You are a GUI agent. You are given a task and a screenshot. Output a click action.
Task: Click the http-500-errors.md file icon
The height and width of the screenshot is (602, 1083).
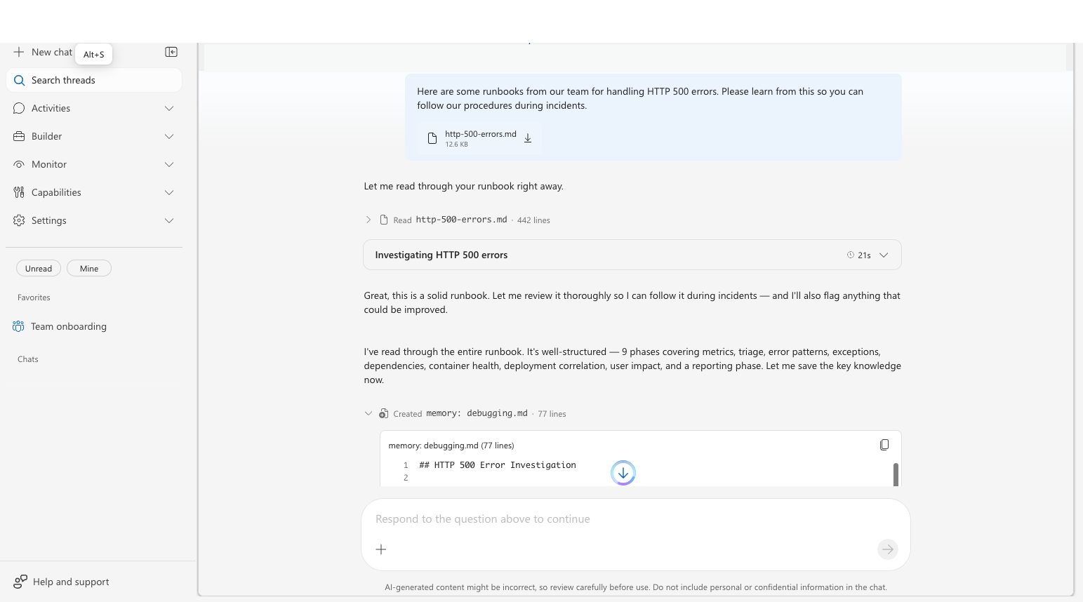[432, 138]
